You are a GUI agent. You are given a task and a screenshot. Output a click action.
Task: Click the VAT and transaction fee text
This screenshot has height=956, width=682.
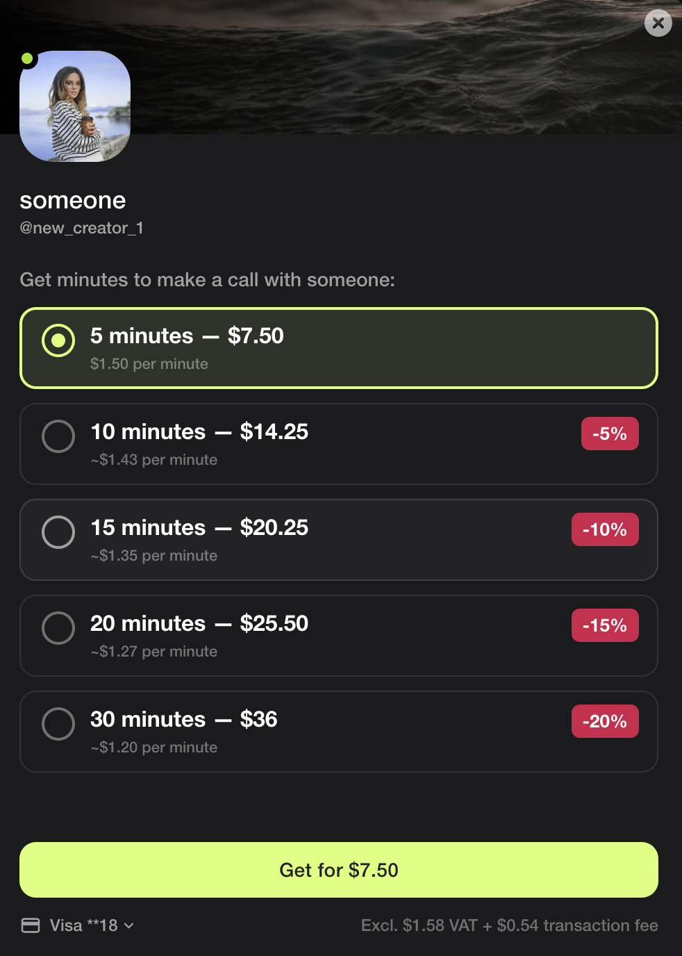click(509, 925)
